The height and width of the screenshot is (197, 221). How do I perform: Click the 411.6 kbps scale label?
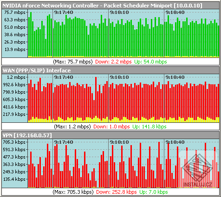(14, 107)
